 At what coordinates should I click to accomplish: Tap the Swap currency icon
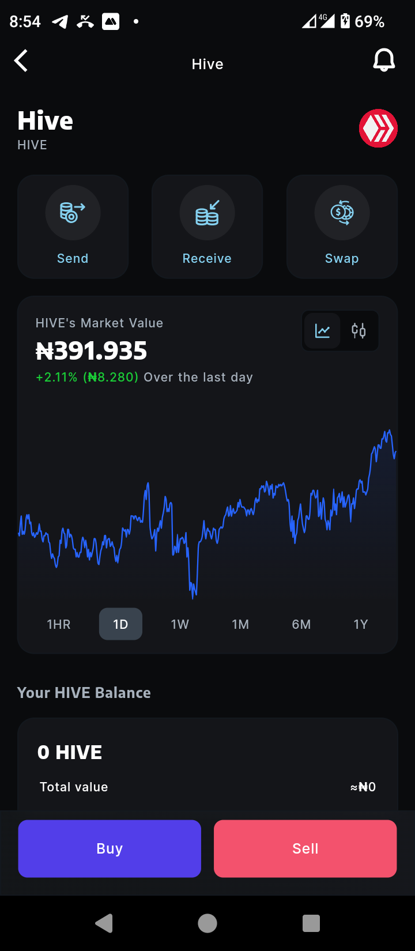click(x=342, y=213)
